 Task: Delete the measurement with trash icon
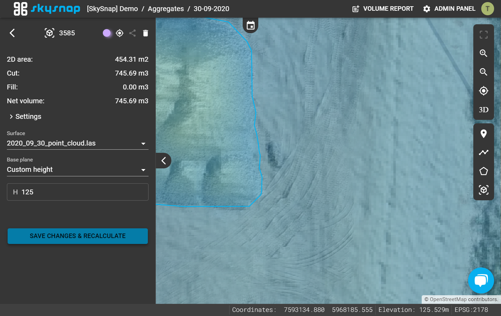tap(145, 33)
